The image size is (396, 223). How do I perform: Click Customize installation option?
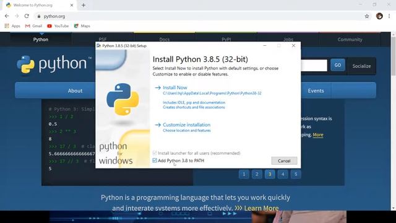point(186,125)
